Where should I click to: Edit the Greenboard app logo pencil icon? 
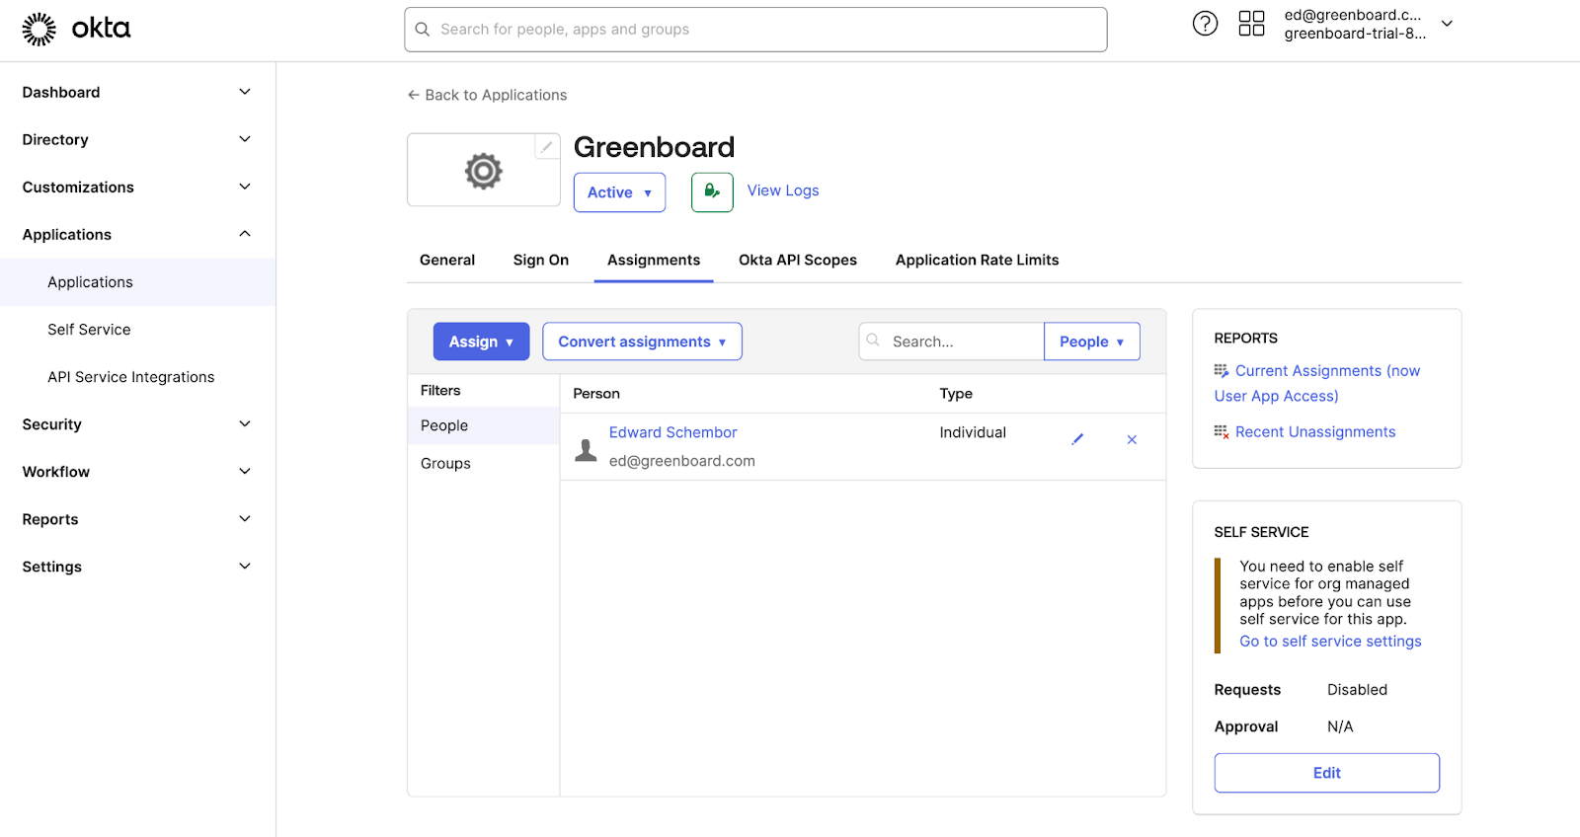click(x=547, y=146)
